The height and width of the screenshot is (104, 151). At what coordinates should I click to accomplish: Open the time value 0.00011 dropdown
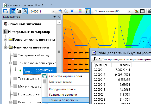[x=53, y=11]
